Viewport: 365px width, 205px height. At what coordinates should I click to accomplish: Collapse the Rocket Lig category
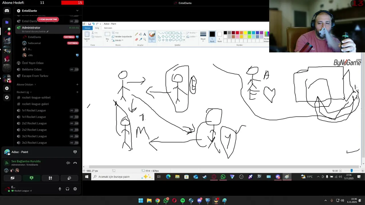coord(24,92)
